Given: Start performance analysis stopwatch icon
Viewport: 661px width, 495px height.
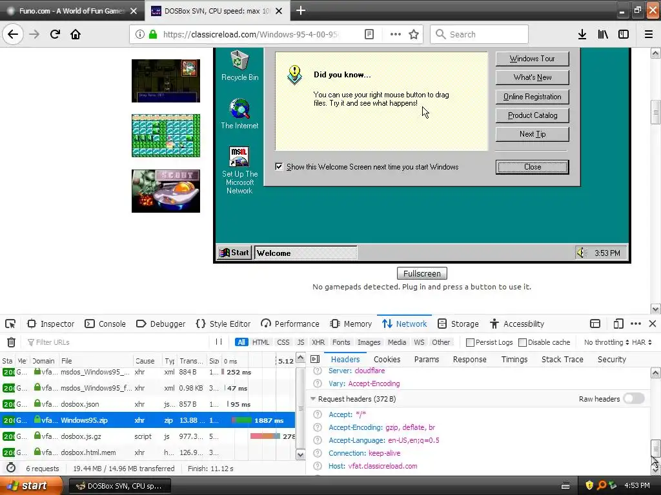Looking at the screenshot, I should click(x=11, y=468).
